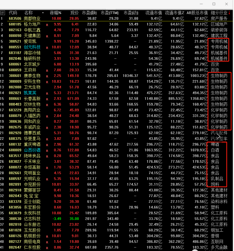Select the 中炬高新 stock name
The width and height of the screenshot is (234, 251).
click(32, 167)
